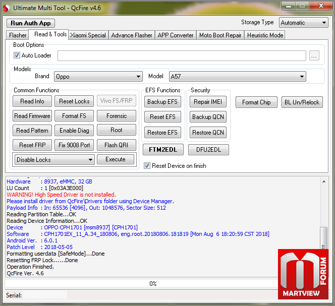Image resolution: width=335 pixels, height=306 pixels.
Task: Click the Flash QRI button
Action: pyautogui.click(x=117, y=145)
